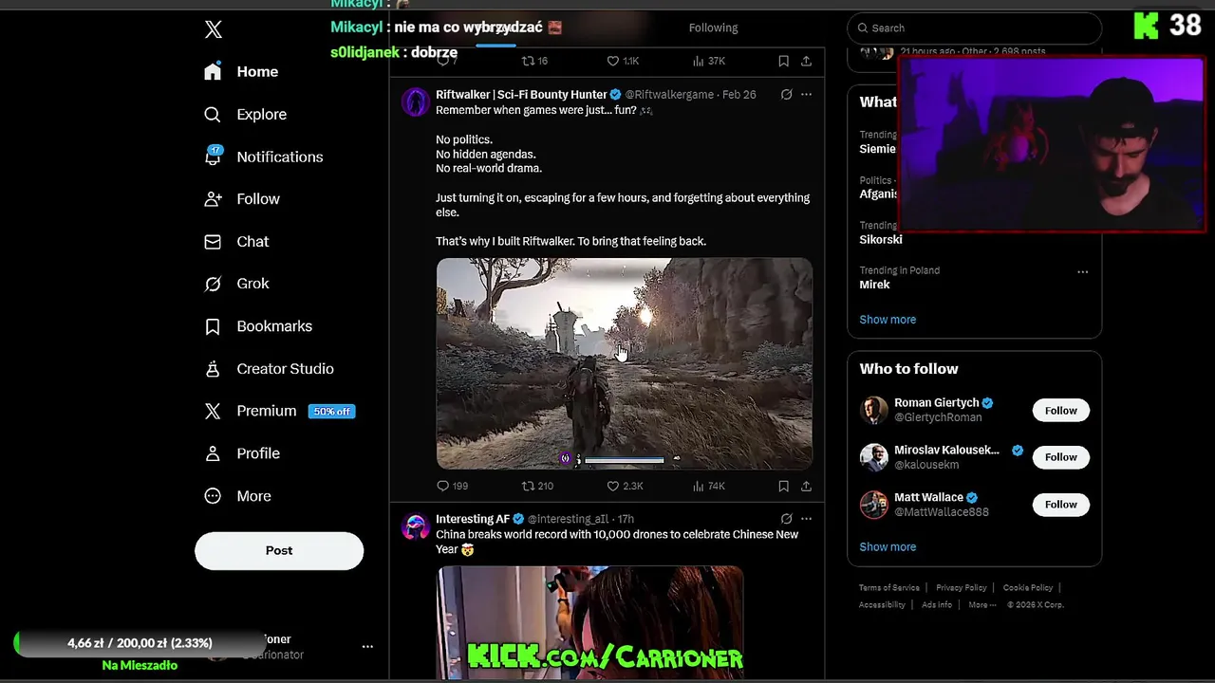Viewport: 1215px width, 683px height.
Task: Open more options on Riftwalker post
Action: pos(806,95)
